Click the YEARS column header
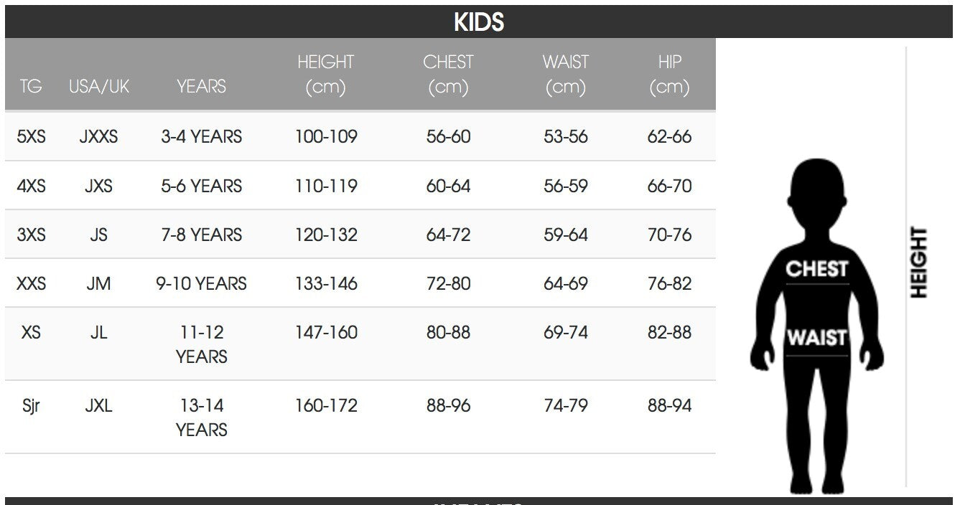 pyautogui.click(x=201, y=87)
